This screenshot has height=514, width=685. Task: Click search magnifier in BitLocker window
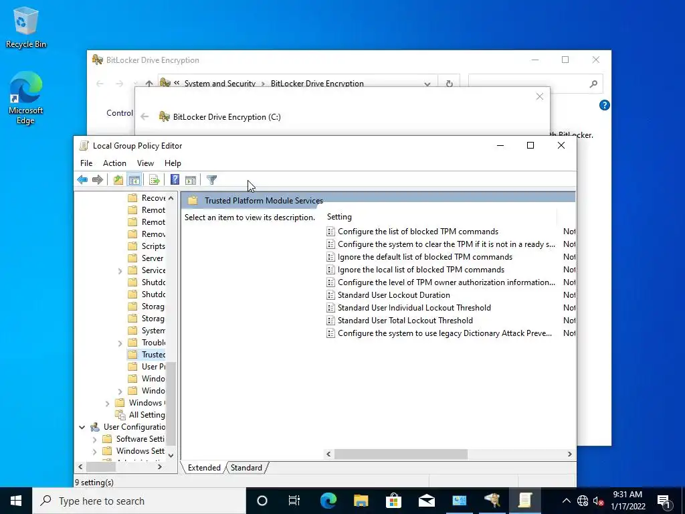pos(593,84)
